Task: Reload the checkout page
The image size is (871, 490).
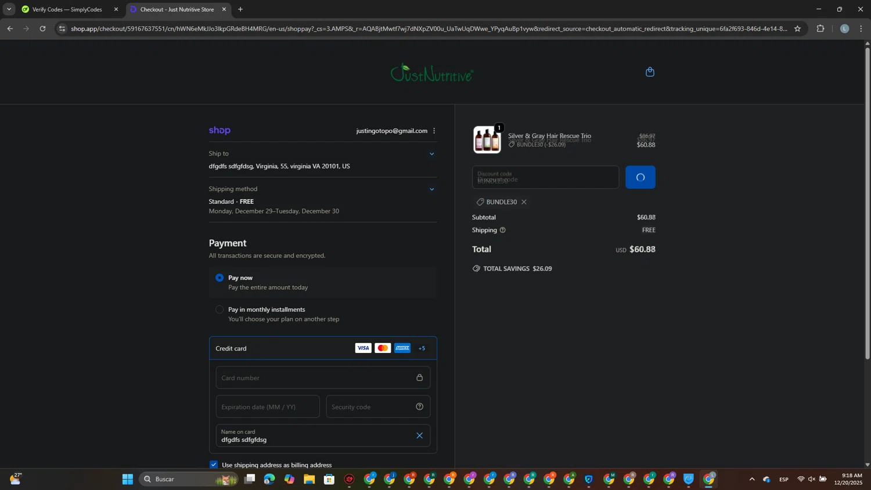Action: [42, 28]
